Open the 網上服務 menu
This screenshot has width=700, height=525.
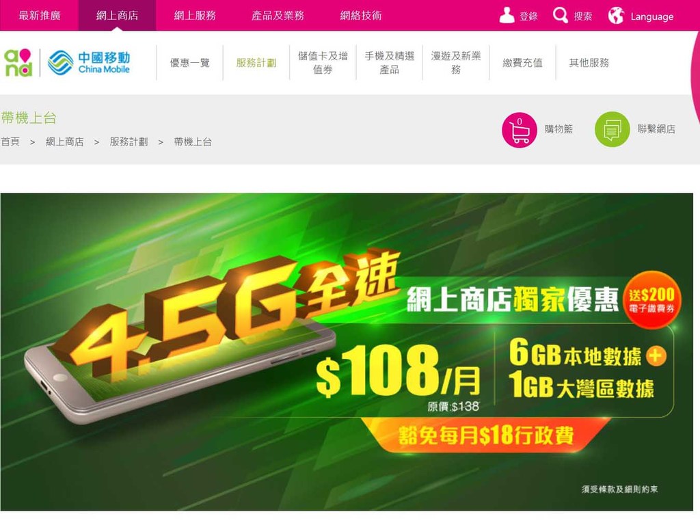click(195, 16)
